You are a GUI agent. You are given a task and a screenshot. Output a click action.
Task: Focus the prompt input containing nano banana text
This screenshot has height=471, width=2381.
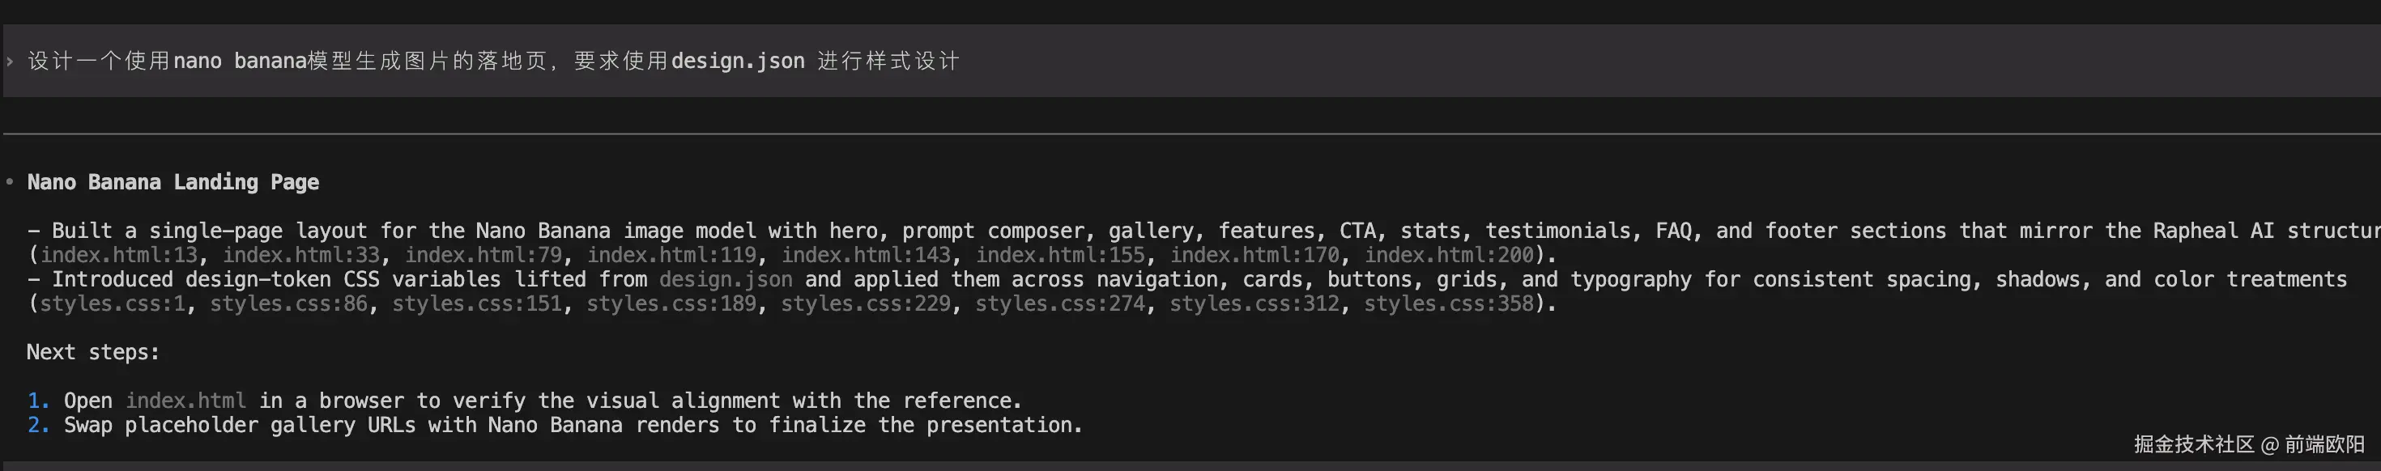tap(493, 61)
